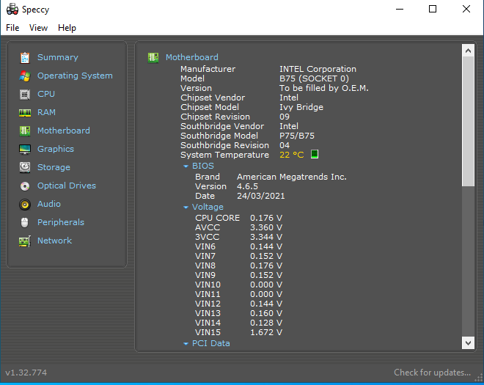Image resolution: width=484 pixels, height=385 pixels.
Task: Click Check for updates link
Action: (x=432, y=373)
